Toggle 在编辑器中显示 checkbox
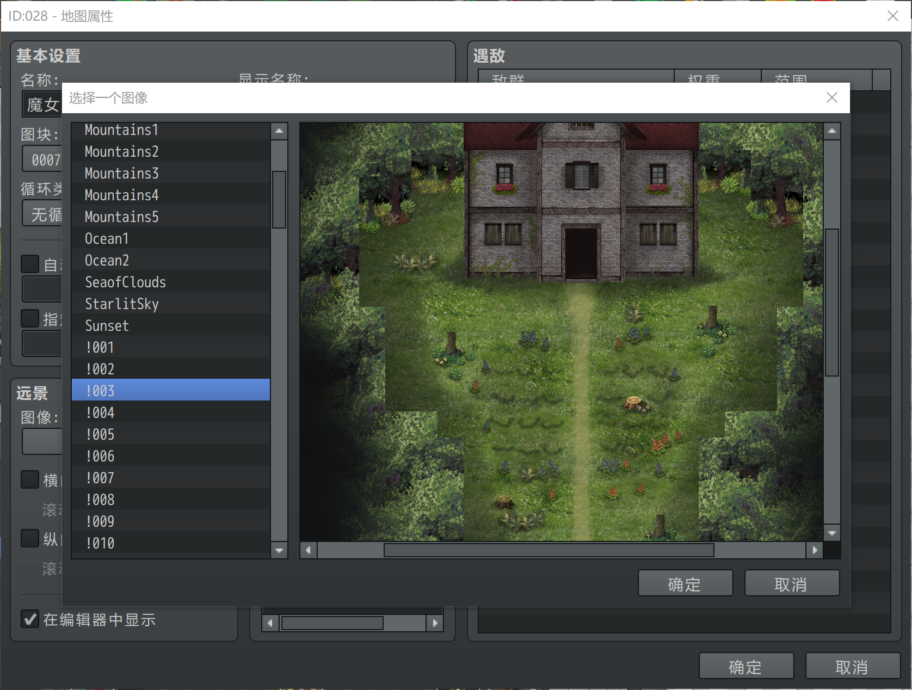Image resolution: width=912 pixels, height=690 pixels. click(x=30, y=619)
